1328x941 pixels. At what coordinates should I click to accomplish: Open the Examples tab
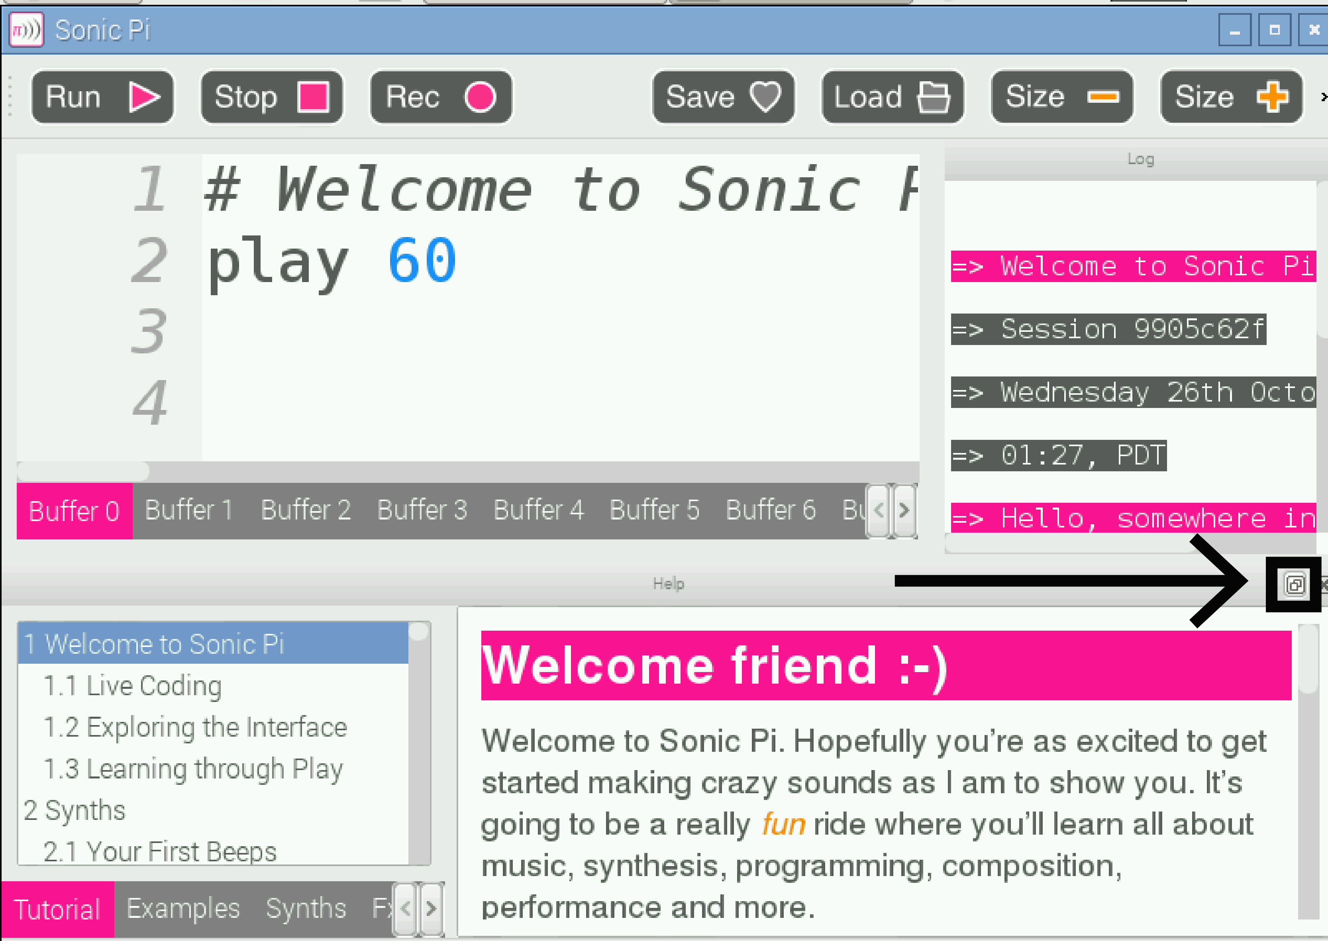coord(183,909)
